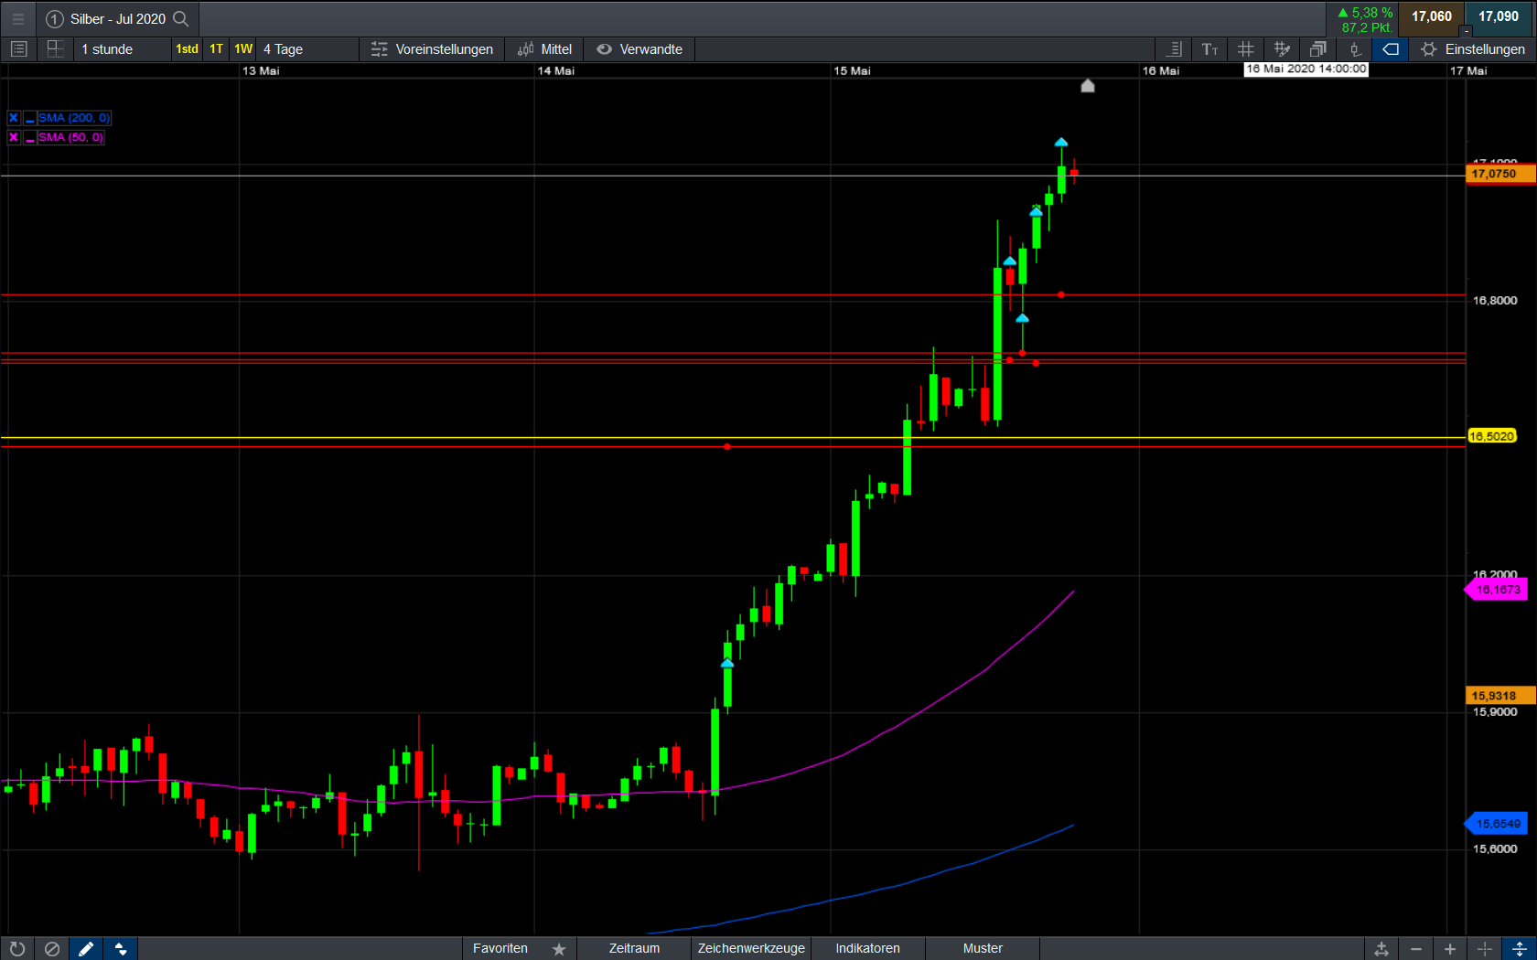This screenshot has width=1537, height=960.
Task: Open the chart layout grid selector
Action: pos(55,49)
